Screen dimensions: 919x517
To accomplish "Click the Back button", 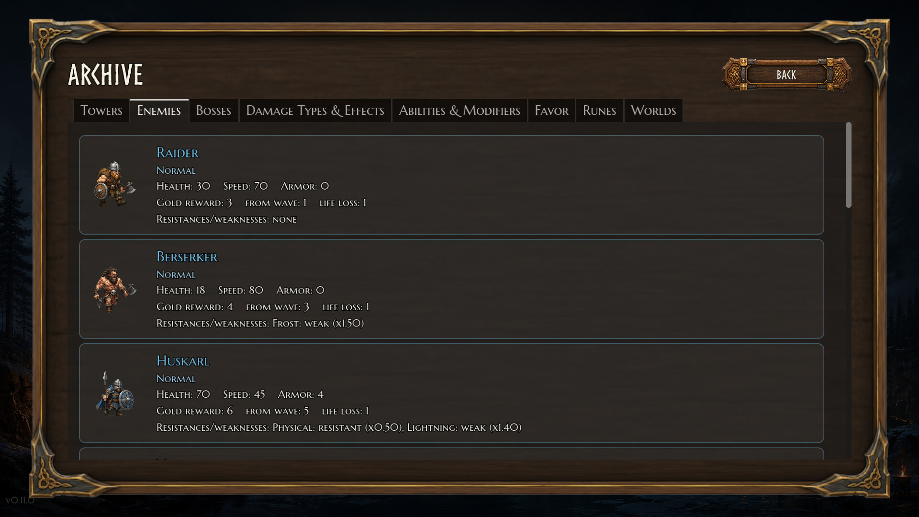I will click(x=786, y=75).
